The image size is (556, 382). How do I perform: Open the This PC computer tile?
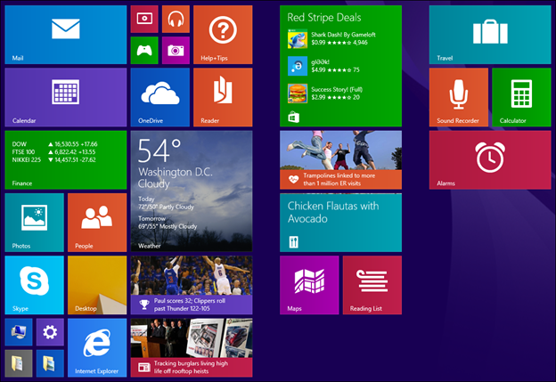point(19,332)
